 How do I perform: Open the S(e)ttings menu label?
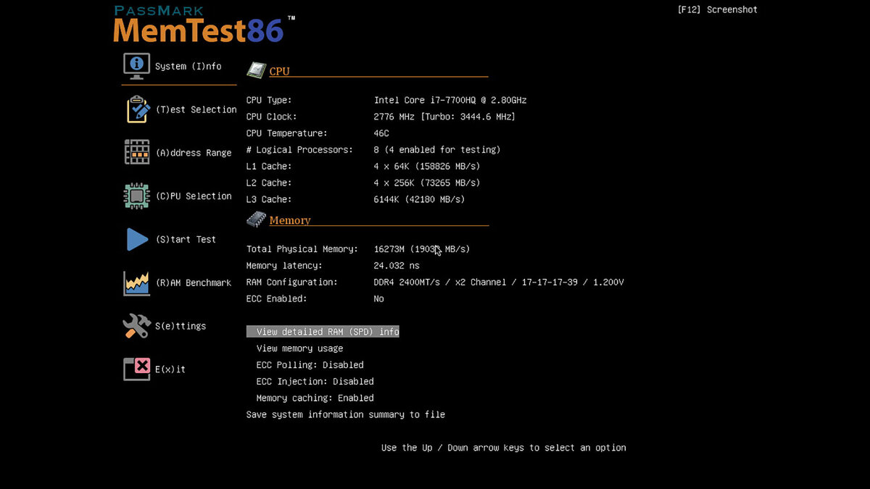pos(181,326)
